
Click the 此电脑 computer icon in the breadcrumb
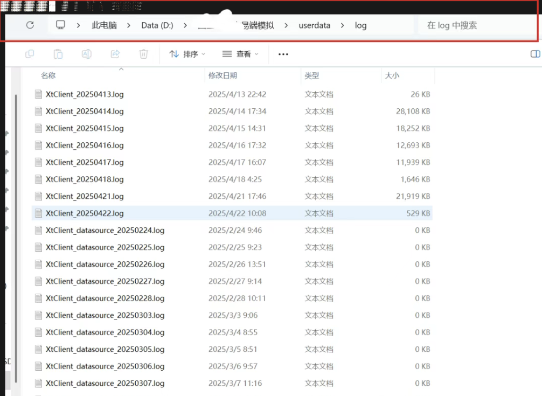pos(60,25)
